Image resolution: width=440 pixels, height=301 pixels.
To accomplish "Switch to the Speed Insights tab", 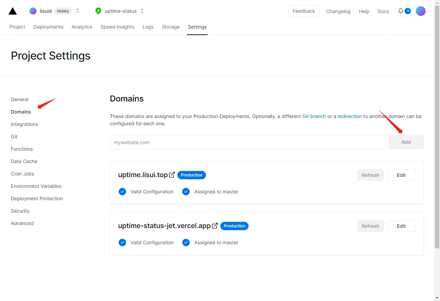I will pos(117,27).
